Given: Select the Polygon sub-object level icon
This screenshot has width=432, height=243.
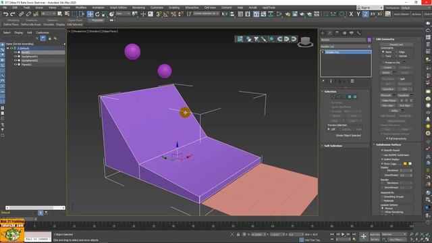Looking at the screenshot, I should click(350, 97).
